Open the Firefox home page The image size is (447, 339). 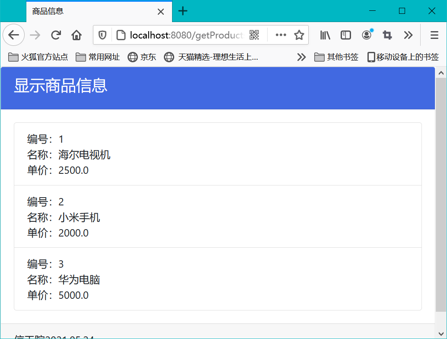pyautogui.click(x=77, y=35)
